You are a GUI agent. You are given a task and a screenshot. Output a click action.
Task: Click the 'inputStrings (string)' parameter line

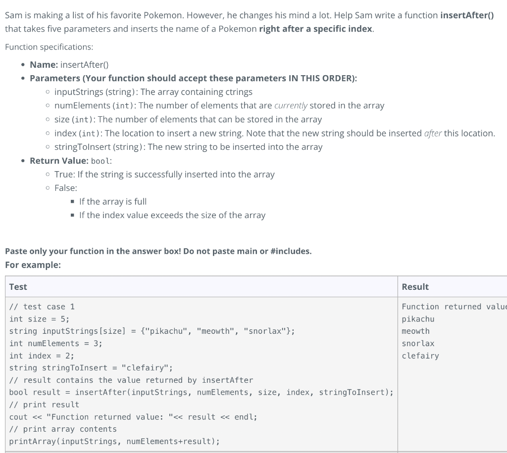point(153,92)
